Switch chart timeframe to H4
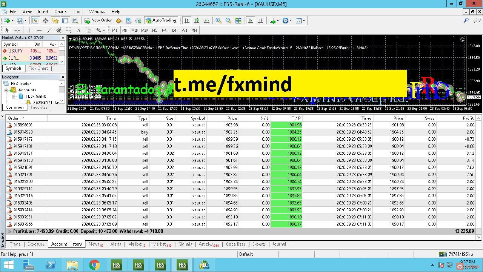The height and width of the screenshot is (272, 483). click(164, 30)
